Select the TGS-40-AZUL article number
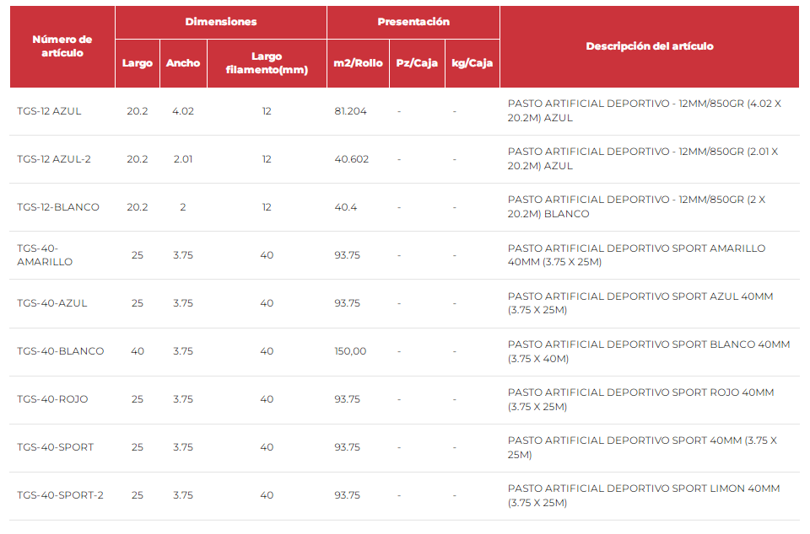The width and height of the screenshot is (810, 534). [x=52, y=303]
